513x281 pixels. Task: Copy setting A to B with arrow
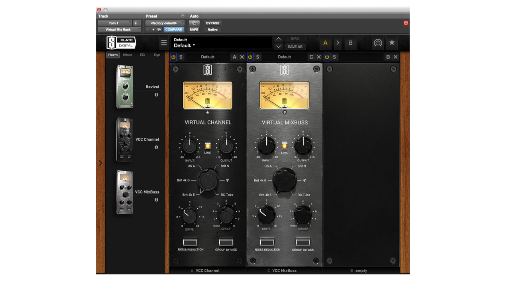(x=338, y=43)
